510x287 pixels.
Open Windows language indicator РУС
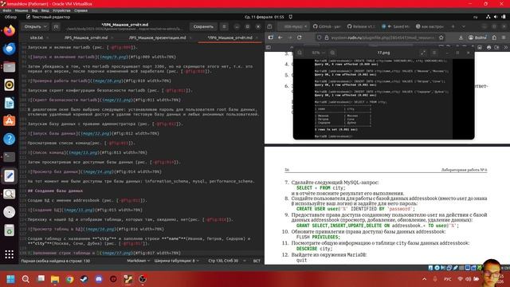click(448, 279)
